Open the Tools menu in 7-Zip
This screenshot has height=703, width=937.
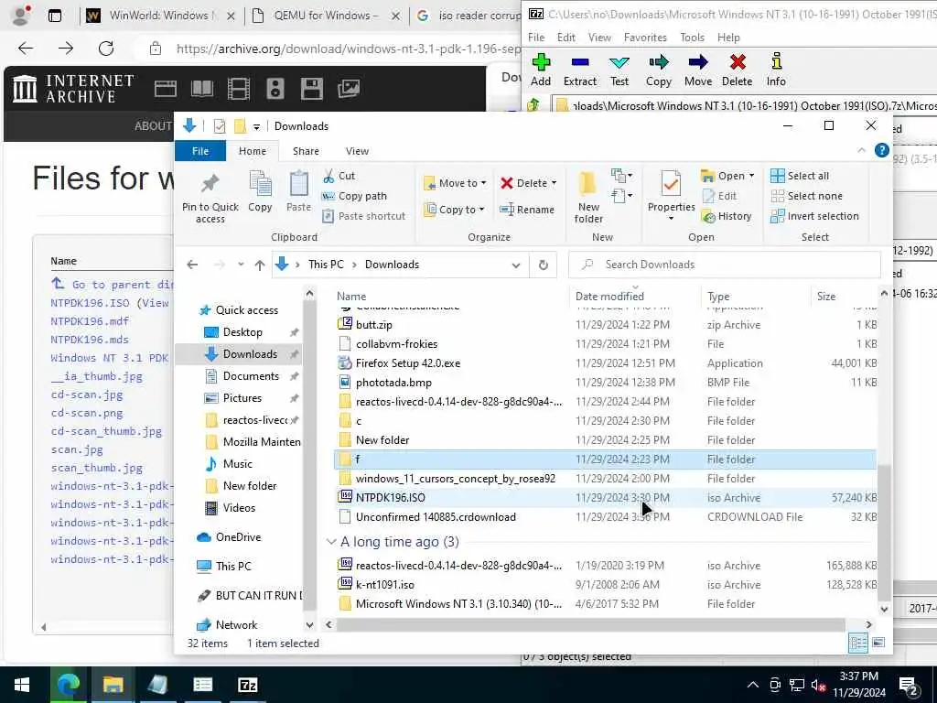coord(692,37)
